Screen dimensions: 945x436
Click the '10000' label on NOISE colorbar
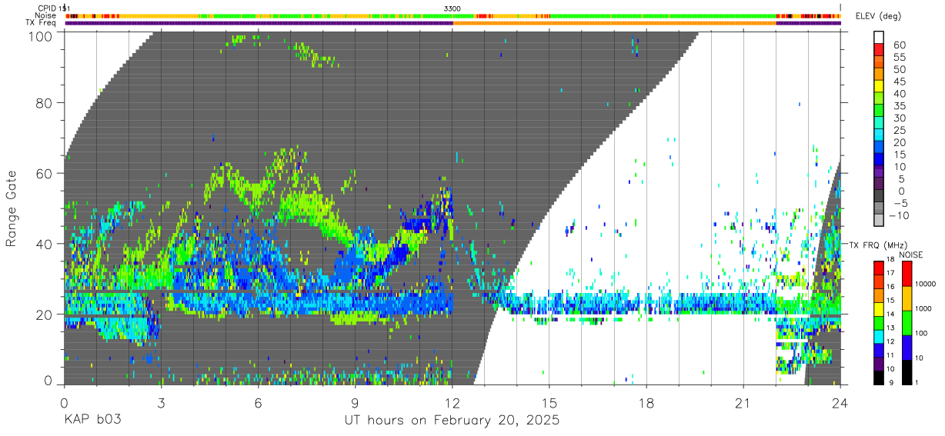[x=925, y=284]
